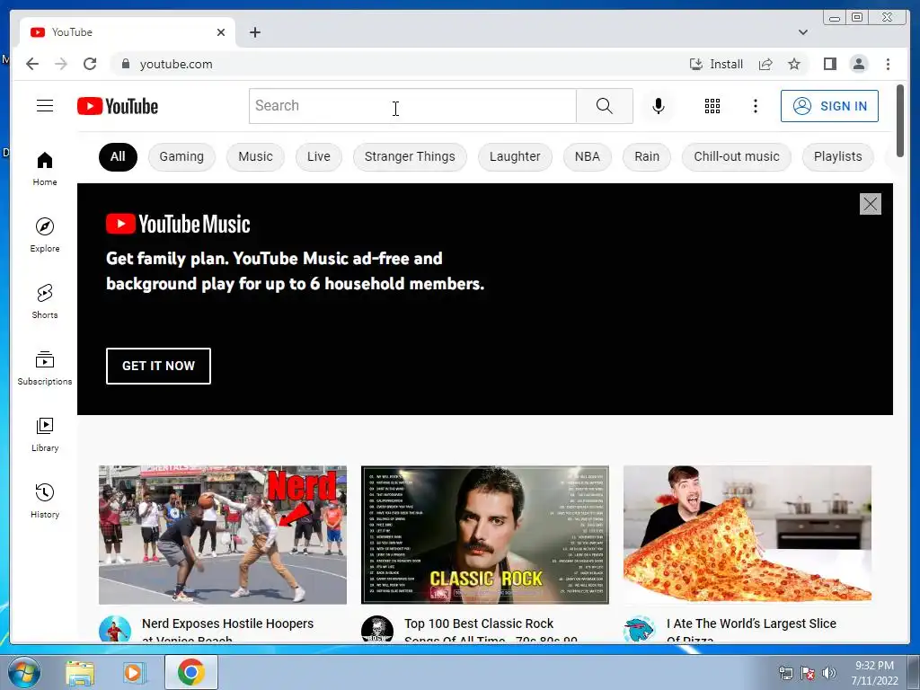Viewport: 920px width, 690px height.
Task: Focus the YouTube Search field
Action: point(412,106)
